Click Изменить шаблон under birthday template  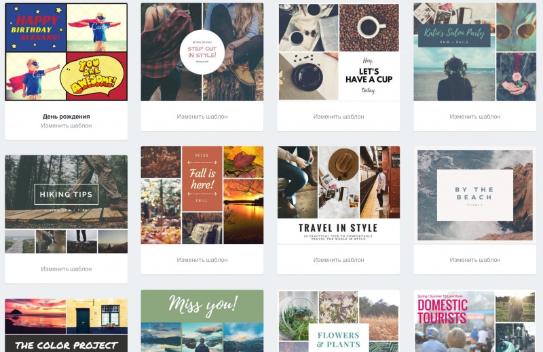point(66,125)
